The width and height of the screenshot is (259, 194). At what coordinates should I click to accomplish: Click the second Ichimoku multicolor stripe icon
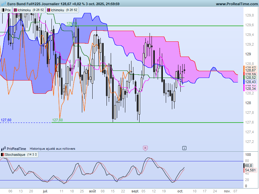pyautogui.click(x=49, y=10)
